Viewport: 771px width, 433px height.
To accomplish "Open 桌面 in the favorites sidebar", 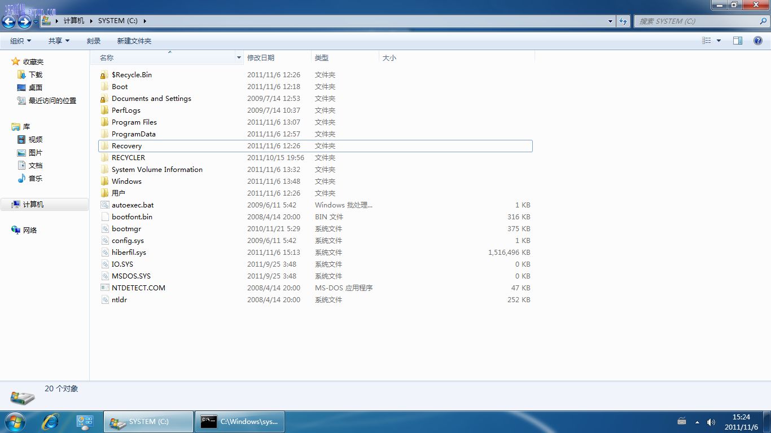I will (x=36, y=87).
